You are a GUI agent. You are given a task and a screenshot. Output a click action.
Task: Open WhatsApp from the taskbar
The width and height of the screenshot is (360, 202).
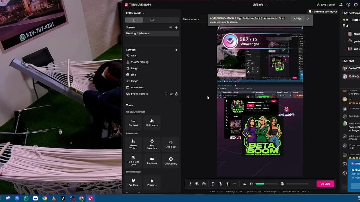click(26, 198)
